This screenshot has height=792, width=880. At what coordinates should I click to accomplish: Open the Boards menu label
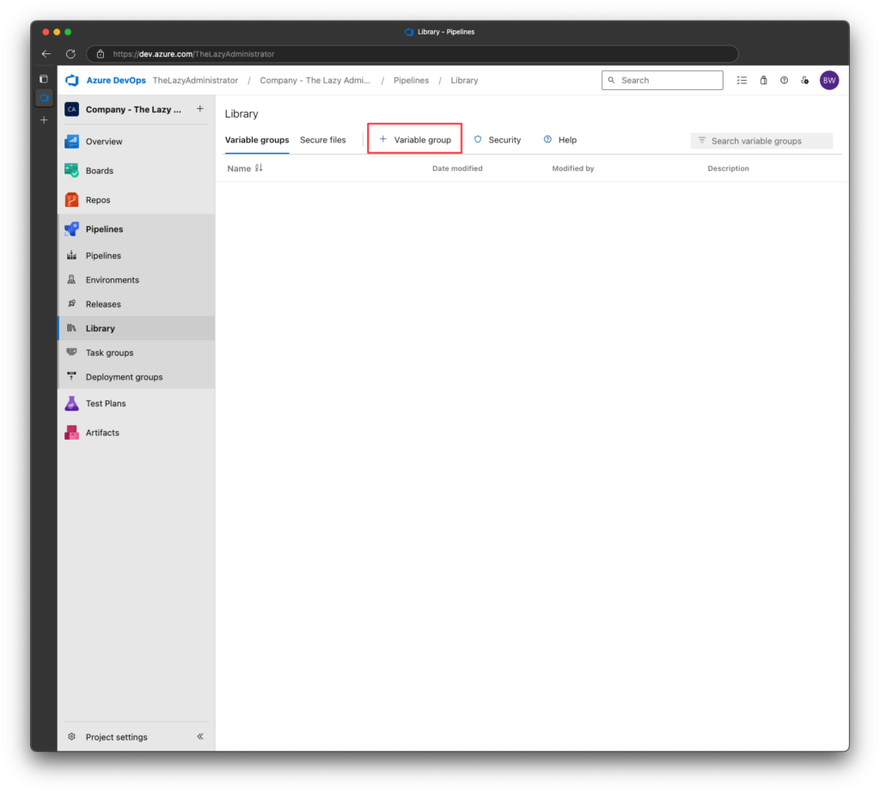coord(100,171)
